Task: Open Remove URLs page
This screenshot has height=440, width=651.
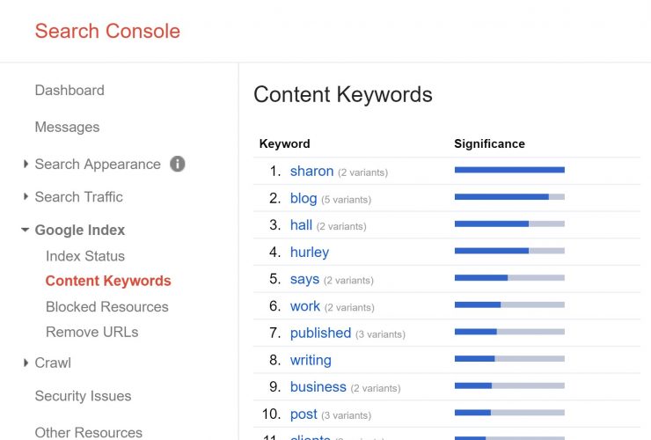Action: point(91,333)
